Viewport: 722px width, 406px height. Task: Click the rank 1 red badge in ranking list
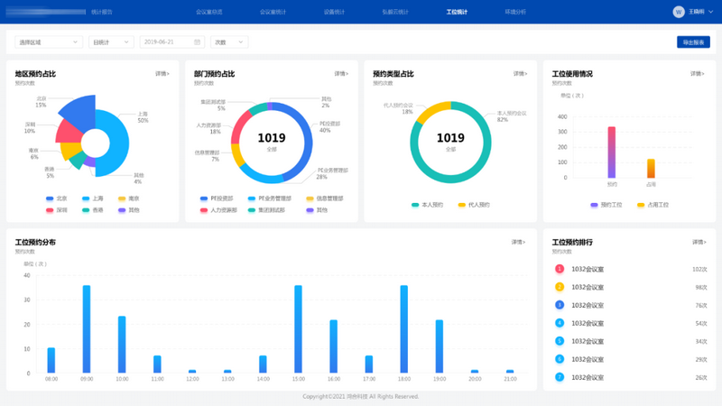560,269
